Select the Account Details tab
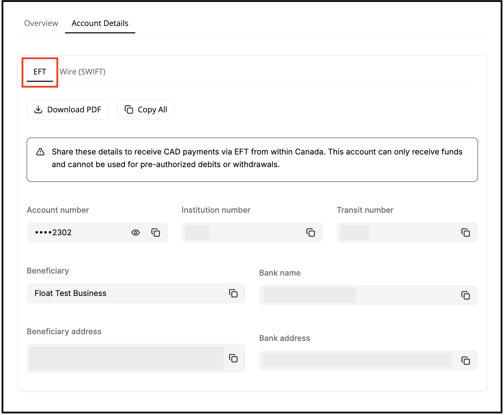 pos(100,23)
